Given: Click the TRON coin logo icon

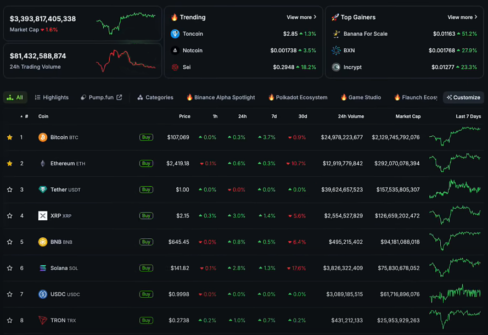Looking at the screenshot, I should [43, 320].
